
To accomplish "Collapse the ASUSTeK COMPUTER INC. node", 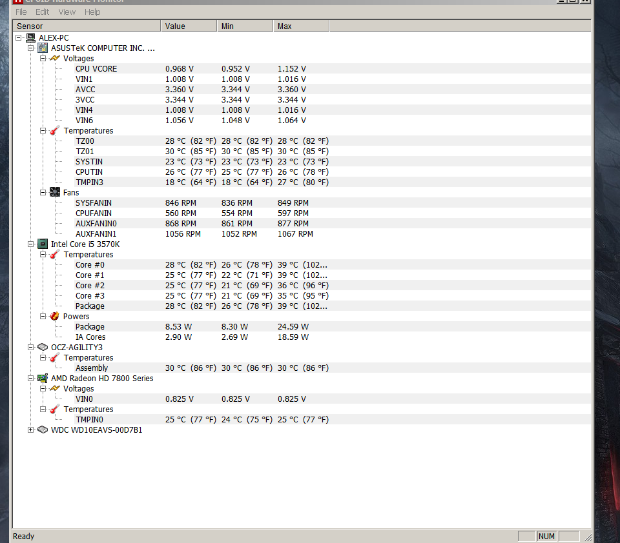I will [x=31, y=48].
